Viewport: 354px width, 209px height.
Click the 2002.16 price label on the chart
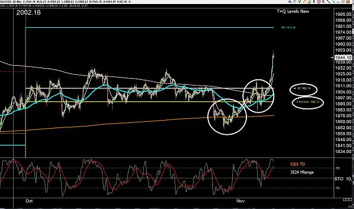(x=28, y=12)
